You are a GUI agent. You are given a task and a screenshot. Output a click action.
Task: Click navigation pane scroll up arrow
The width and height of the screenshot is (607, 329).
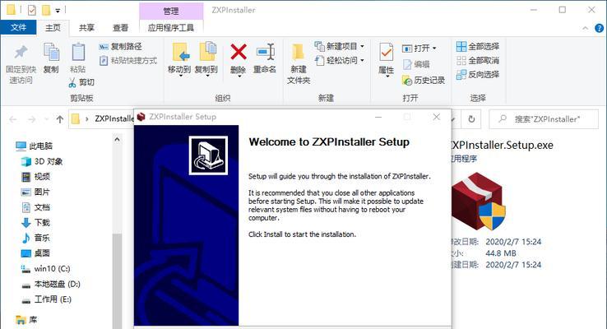coord(117,139)
